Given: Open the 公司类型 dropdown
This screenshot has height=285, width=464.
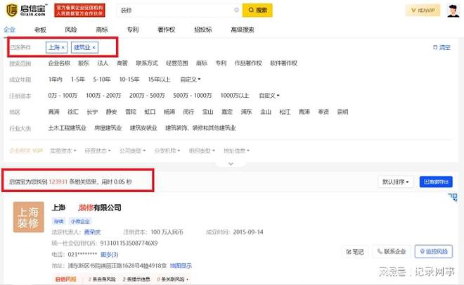Looking at the screenshot, I should point(132,151).
